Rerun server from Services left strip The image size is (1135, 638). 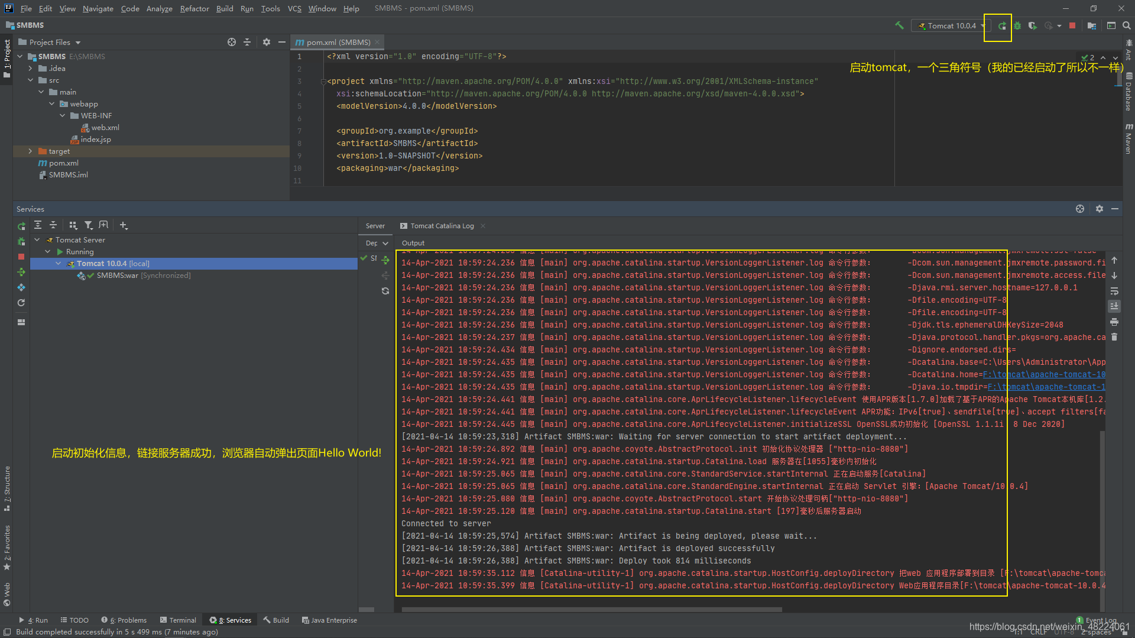[21, 226]
